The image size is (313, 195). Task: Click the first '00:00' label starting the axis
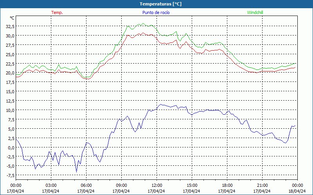click(16, 185)
